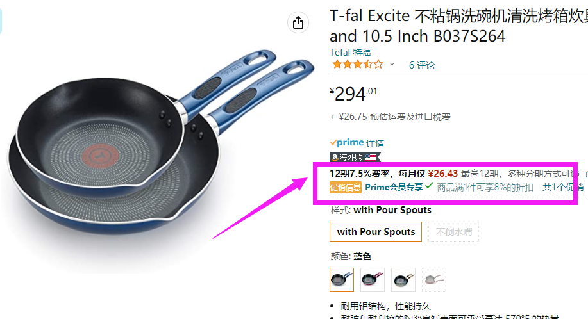Click the five-star rating icons
The height and width of the screenshot is (319, 588).
click(x=358, y=65)
